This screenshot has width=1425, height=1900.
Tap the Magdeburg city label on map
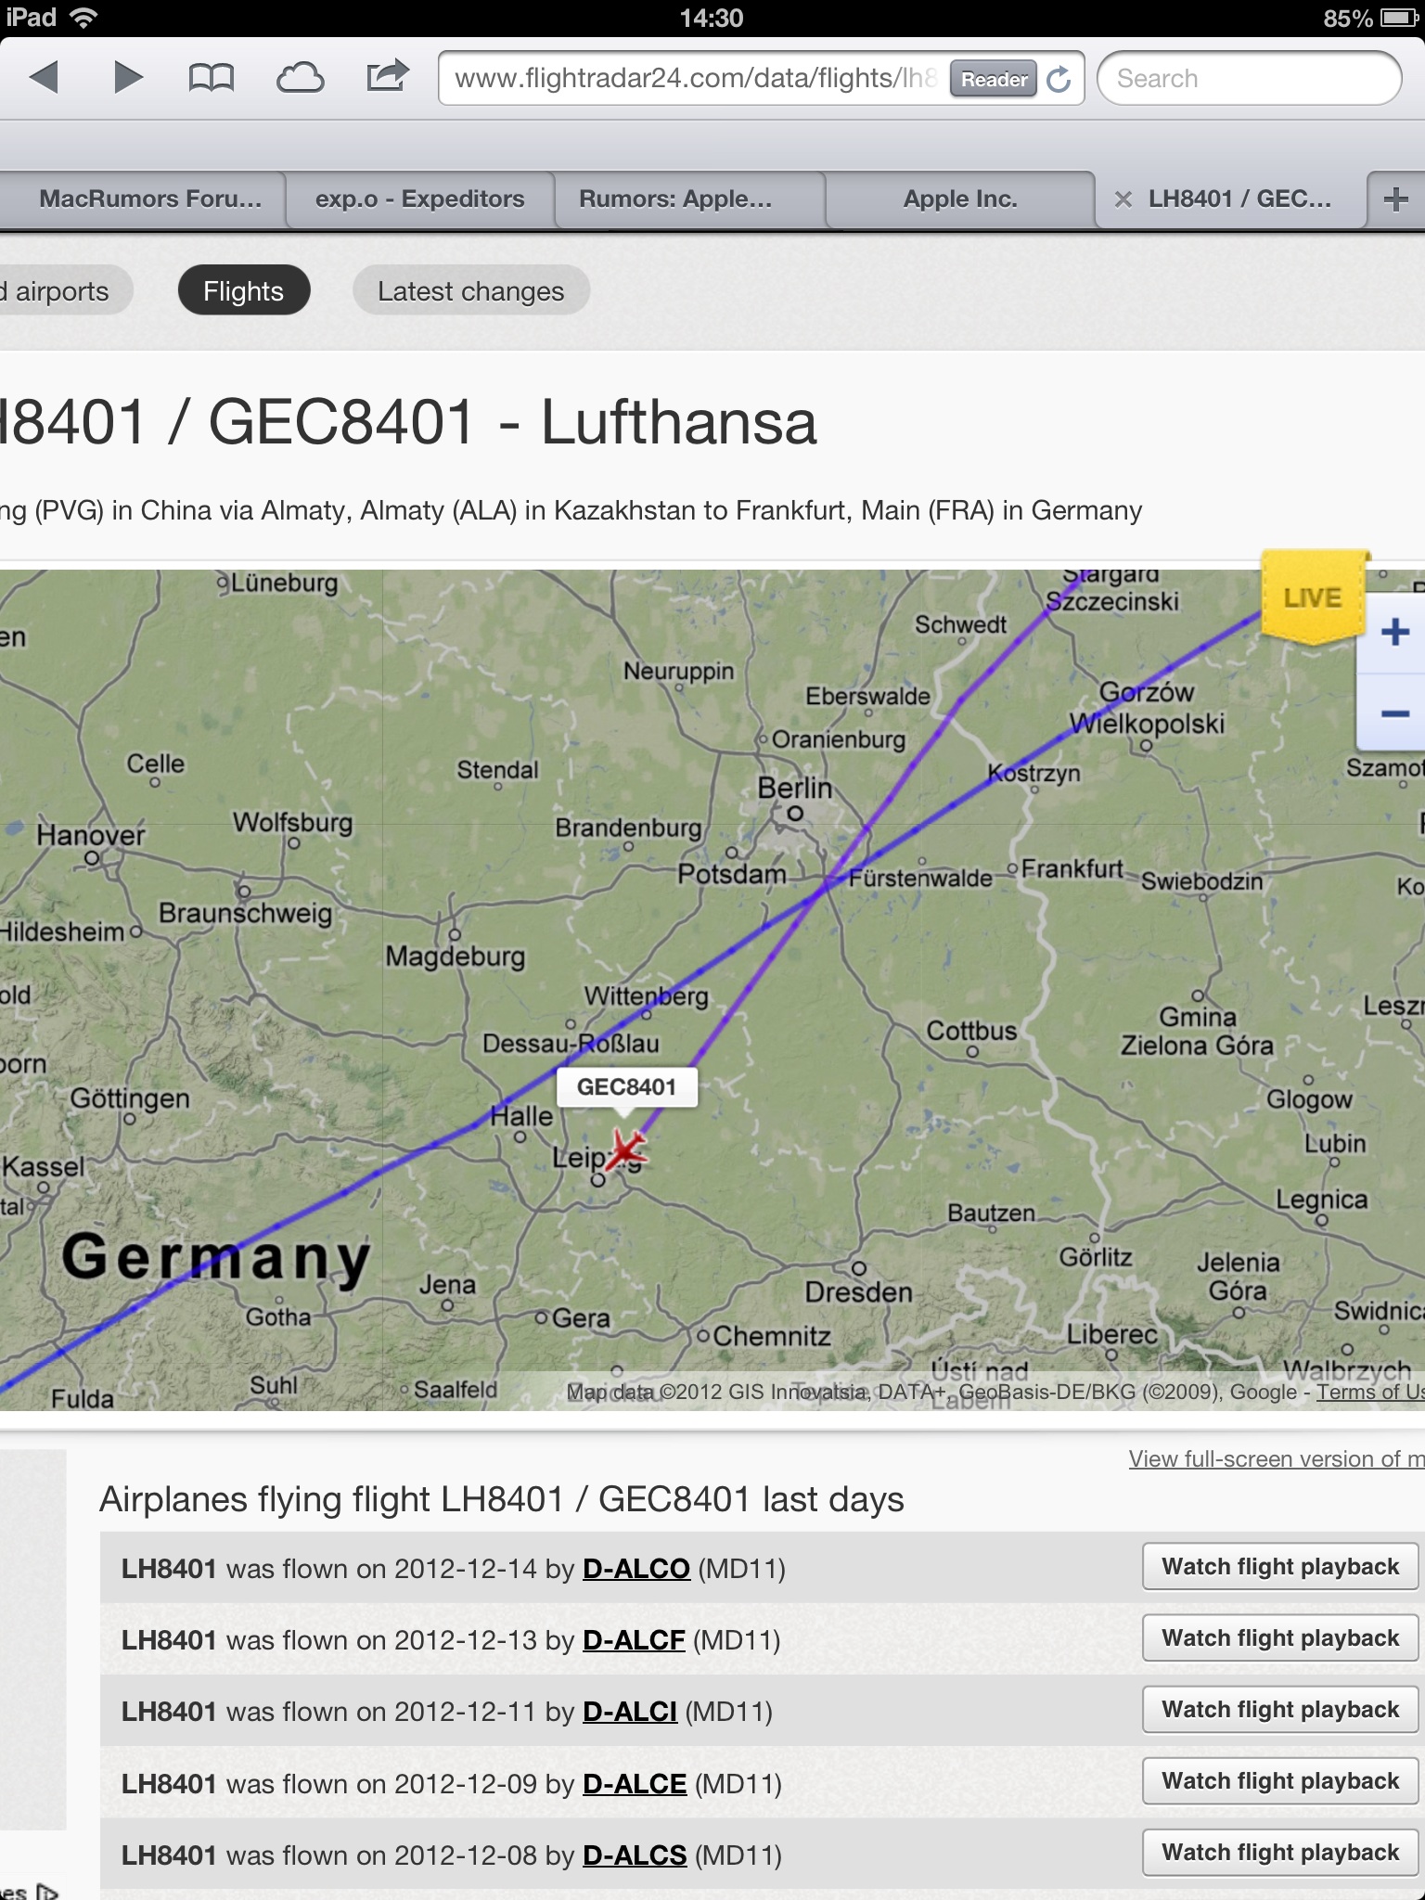[456, 956]
